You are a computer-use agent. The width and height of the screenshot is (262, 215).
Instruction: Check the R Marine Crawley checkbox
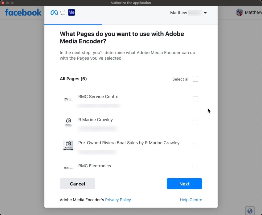(x=195, y=122)
